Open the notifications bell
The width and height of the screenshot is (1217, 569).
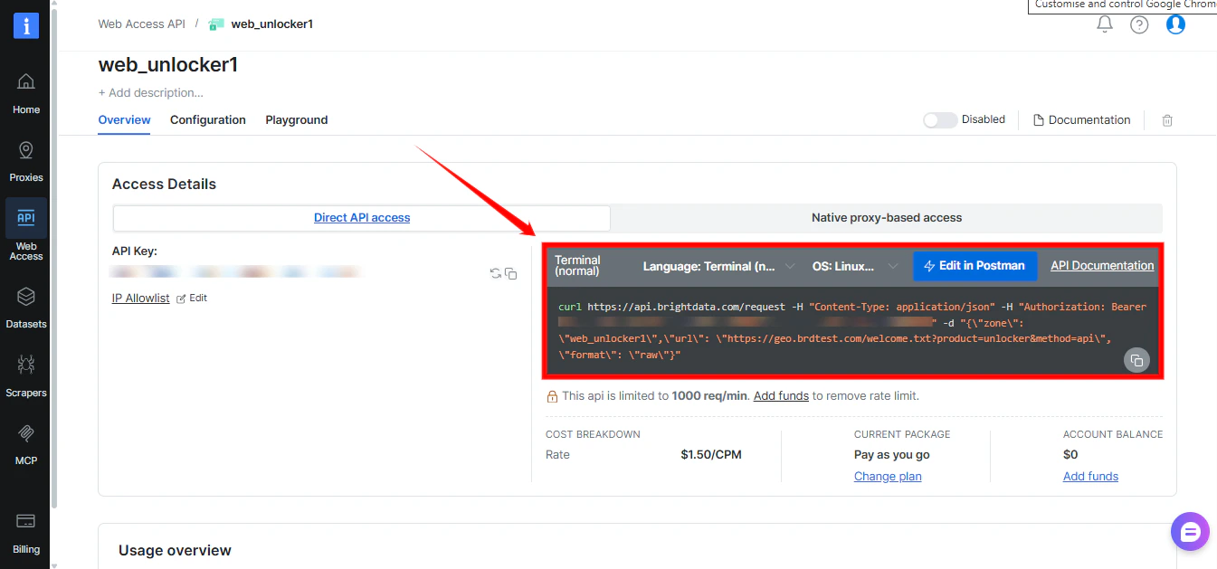point(1104,24)
